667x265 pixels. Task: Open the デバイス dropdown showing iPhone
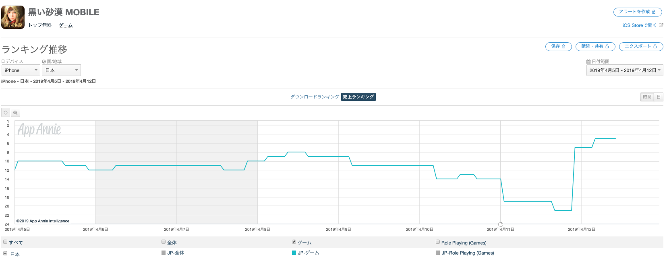tap(21, 70)
